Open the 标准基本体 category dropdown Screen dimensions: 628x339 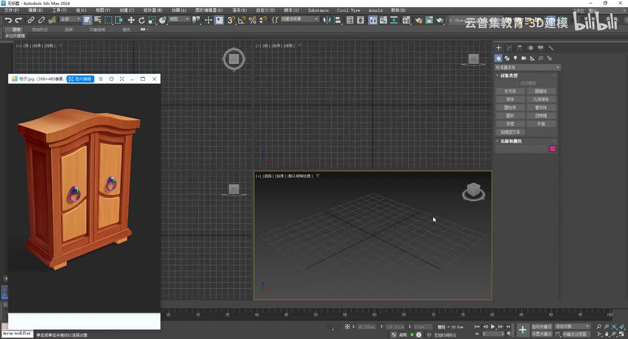(527, 67)
